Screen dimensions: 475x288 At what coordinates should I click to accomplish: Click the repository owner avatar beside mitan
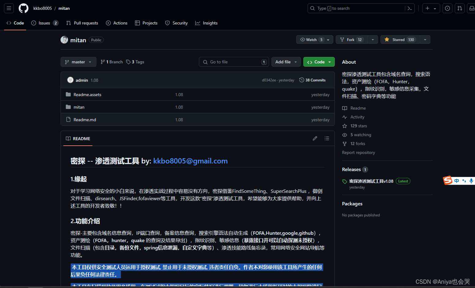[x=64, y=40]
